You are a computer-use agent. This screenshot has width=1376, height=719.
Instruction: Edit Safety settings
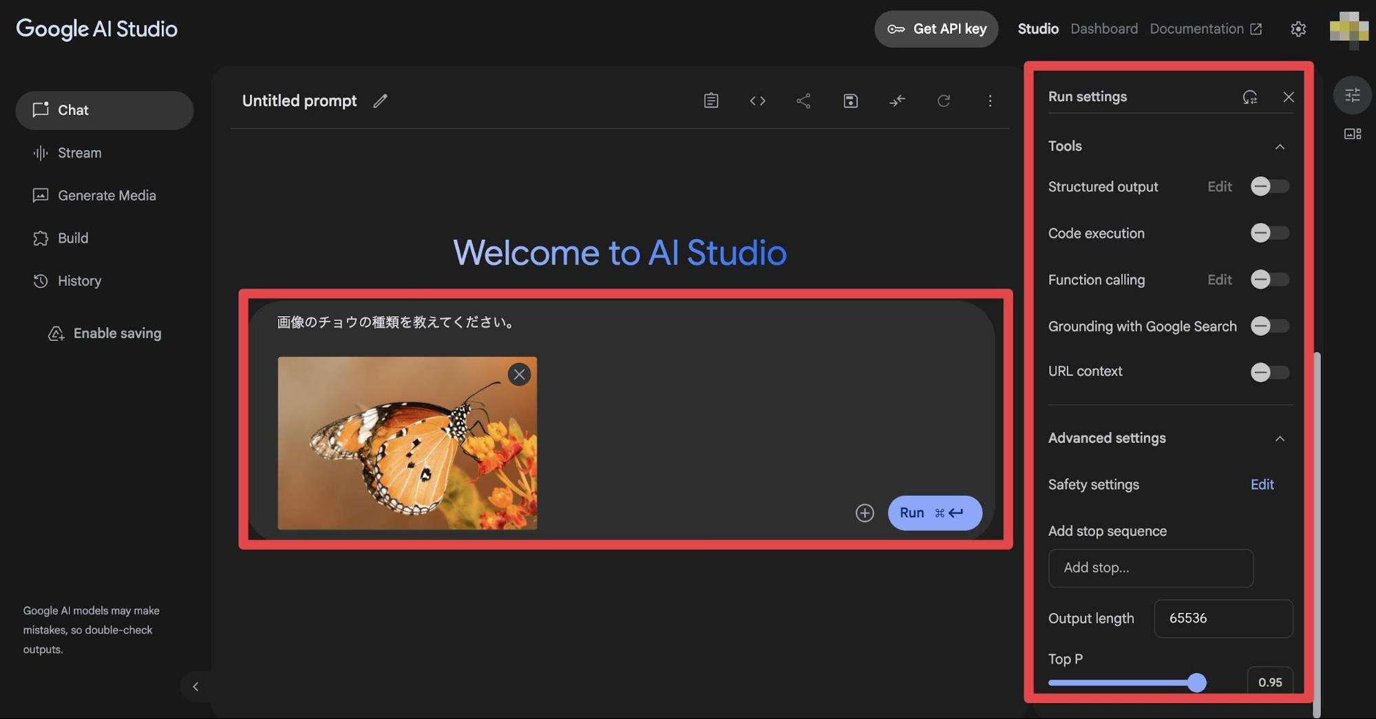coord(1262,485)
